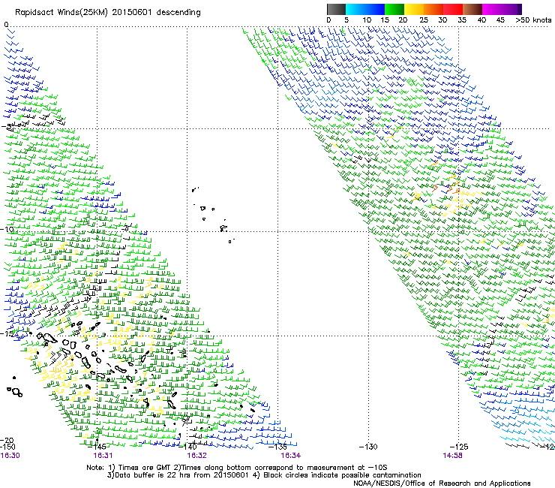Click the 'Times are GMT' note line
Image resolution: width=555 pixels, height=488 pixels.
point(237,468)
